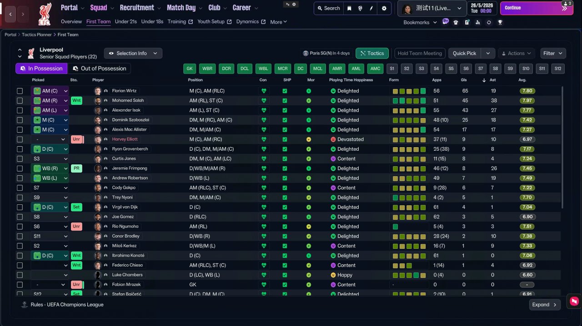
Task: Click Harvey Elliott's Unr status badge
Action: (x=76, y=139)
